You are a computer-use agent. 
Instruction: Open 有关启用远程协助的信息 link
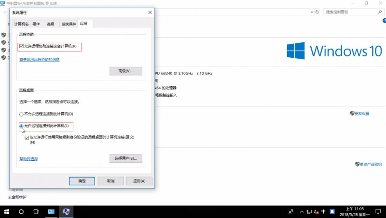40,59
